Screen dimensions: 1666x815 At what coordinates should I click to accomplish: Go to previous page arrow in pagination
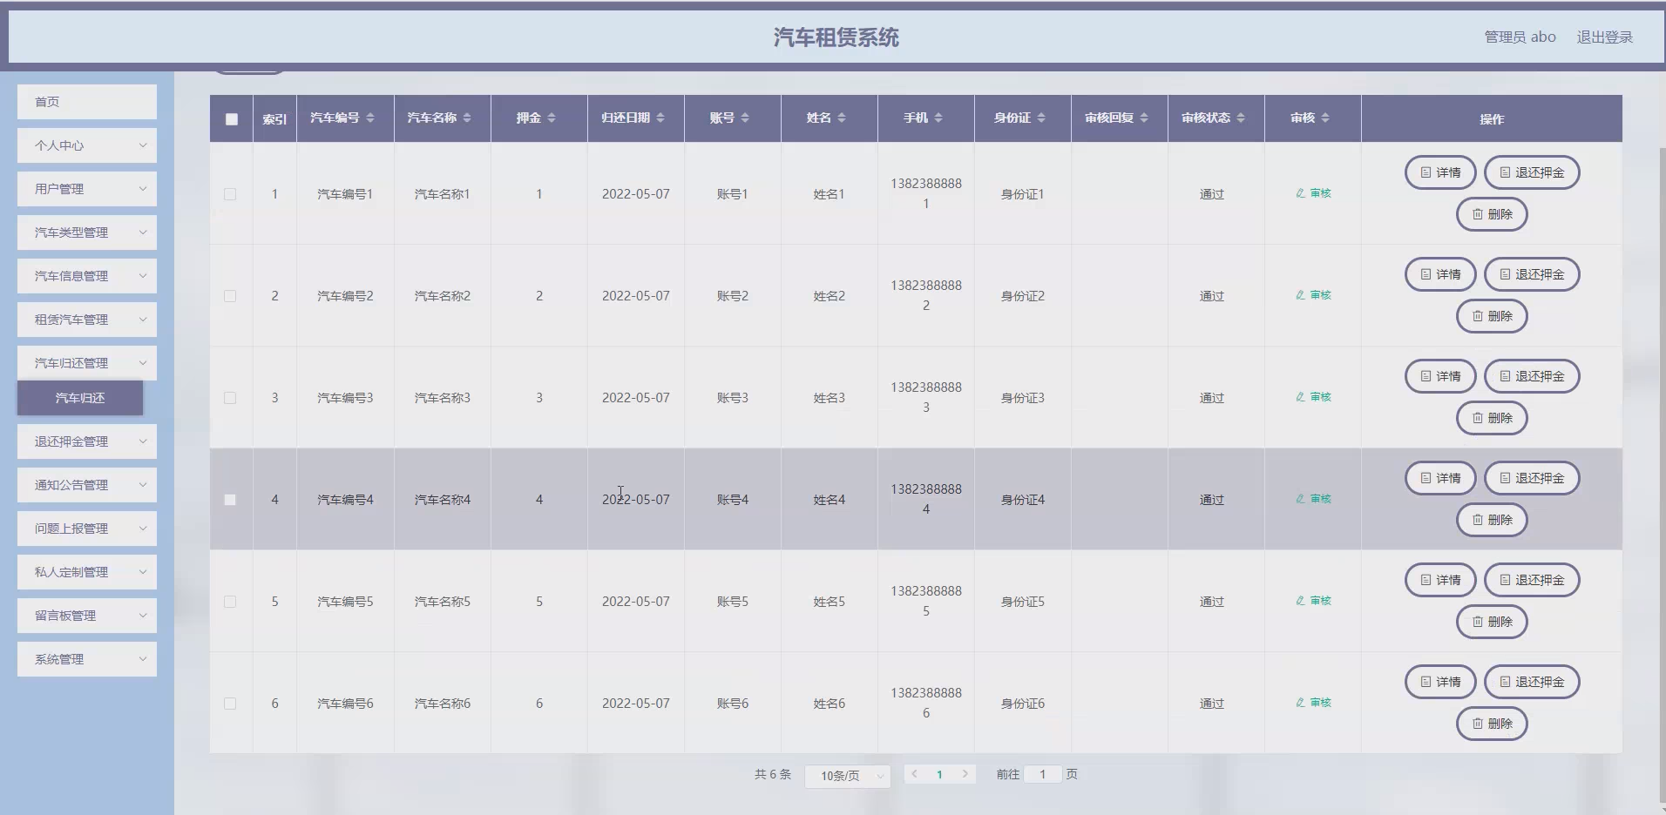[914, 774]
